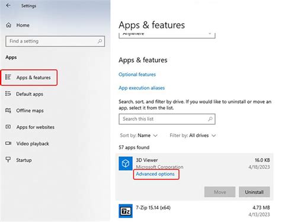Open Advanced options for 3D Viewer
281x222 pixels.
[x=155, y=174]
